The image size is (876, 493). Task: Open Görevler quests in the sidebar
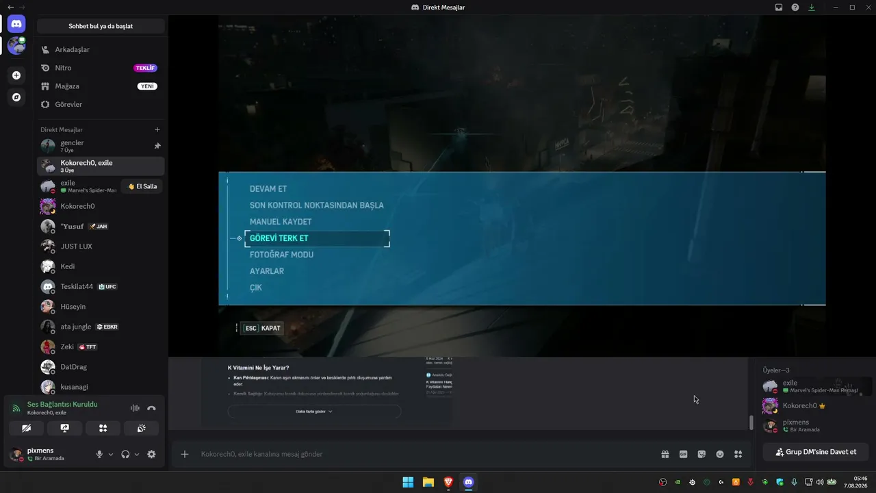point(101,104)
